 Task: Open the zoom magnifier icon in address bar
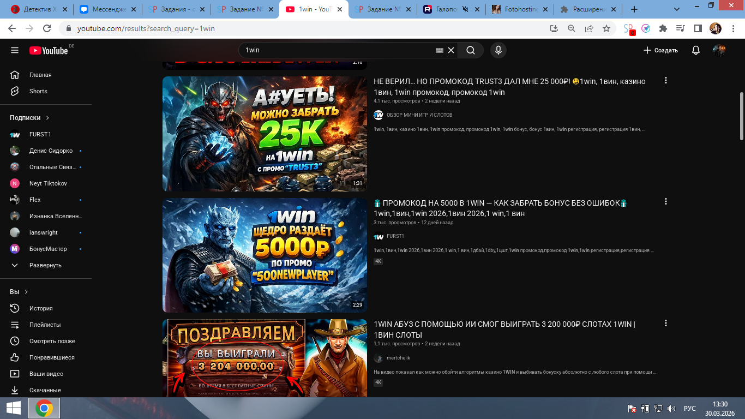pos(572,28)
